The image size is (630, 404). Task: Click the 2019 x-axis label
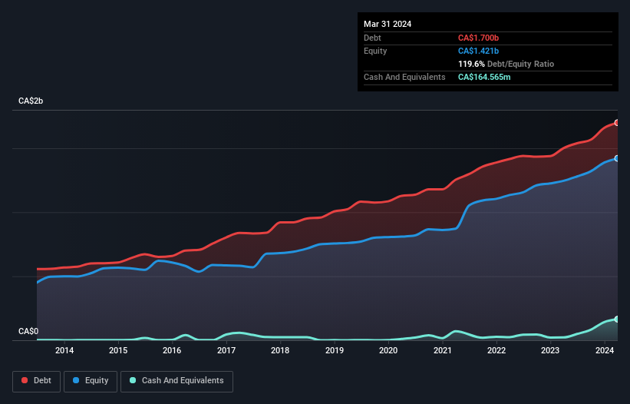335,350
